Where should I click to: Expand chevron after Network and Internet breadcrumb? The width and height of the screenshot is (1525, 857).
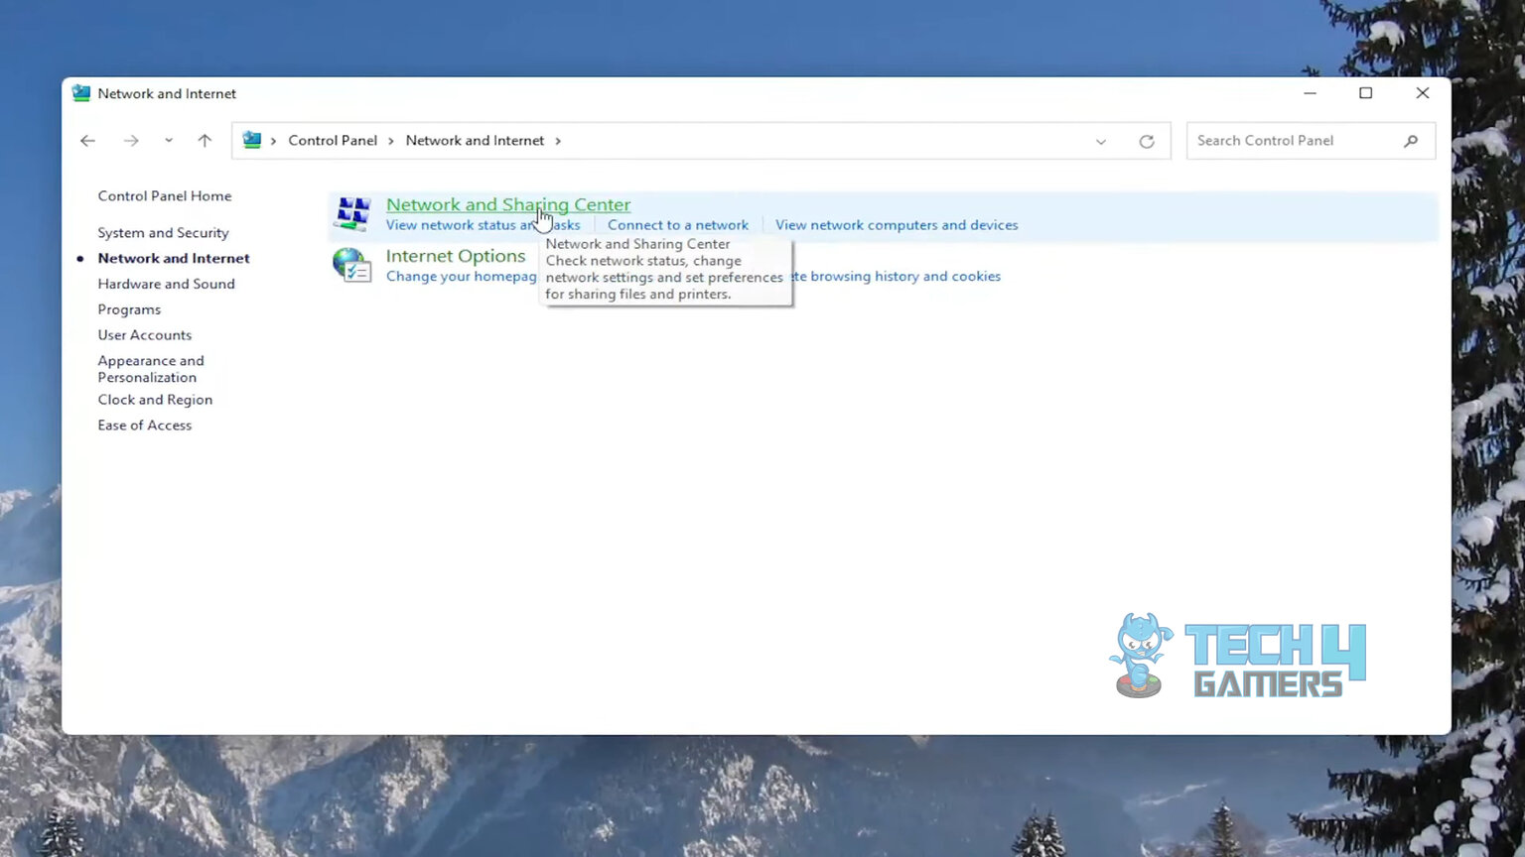tap(558, 141)
